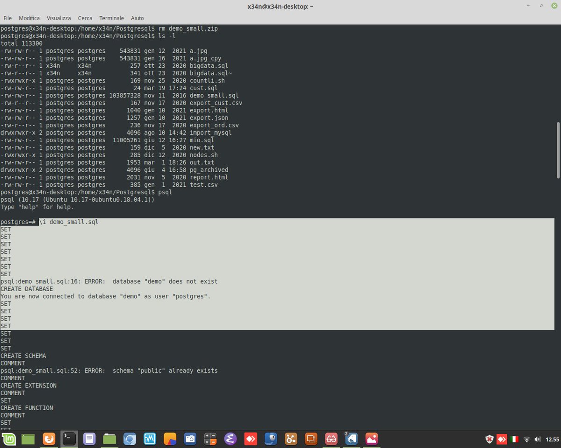Viewport: 561px width, 448px height.
Task: Select the active terminal taskbar icon
Action: coord(69,439)
